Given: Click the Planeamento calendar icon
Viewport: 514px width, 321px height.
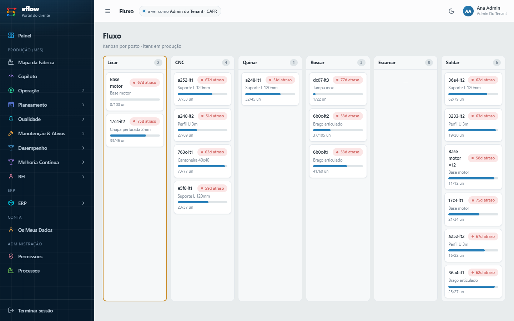Looking at the screenshot, I should coord(11,105).
